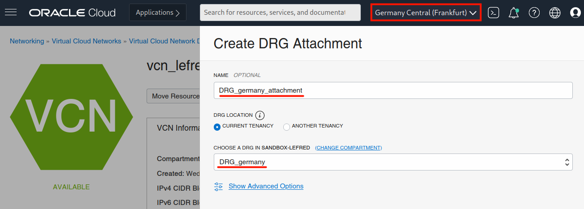Screen dimensions: 584x209
Task: Click the Create DRG Attachment heading
Action: click(288, 43)
